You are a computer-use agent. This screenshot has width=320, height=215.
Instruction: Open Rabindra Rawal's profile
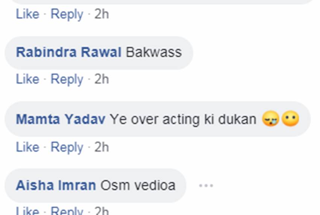tap(69, 52)
